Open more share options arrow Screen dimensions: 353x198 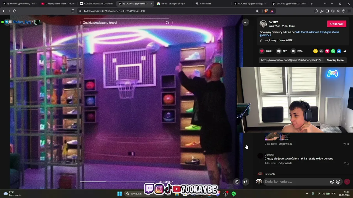point(345,51)
